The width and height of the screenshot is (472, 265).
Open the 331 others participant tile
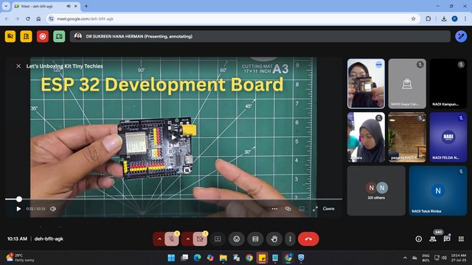376,191
